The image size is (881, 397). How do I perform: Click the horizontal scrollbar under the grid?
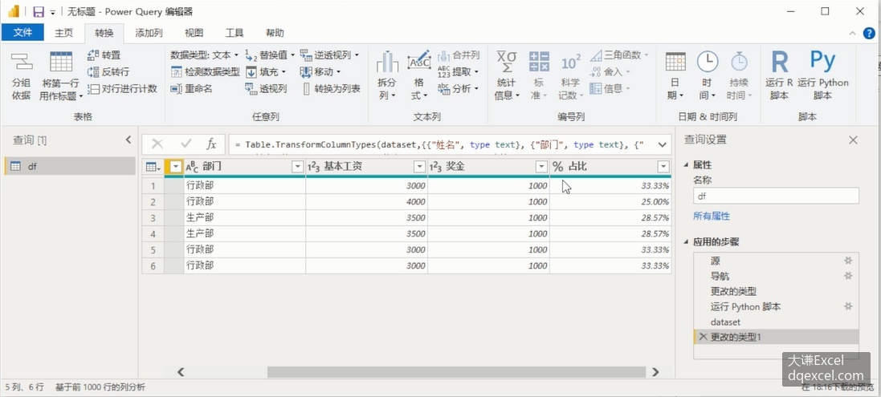pyautogui.click(x=456, y=372)
